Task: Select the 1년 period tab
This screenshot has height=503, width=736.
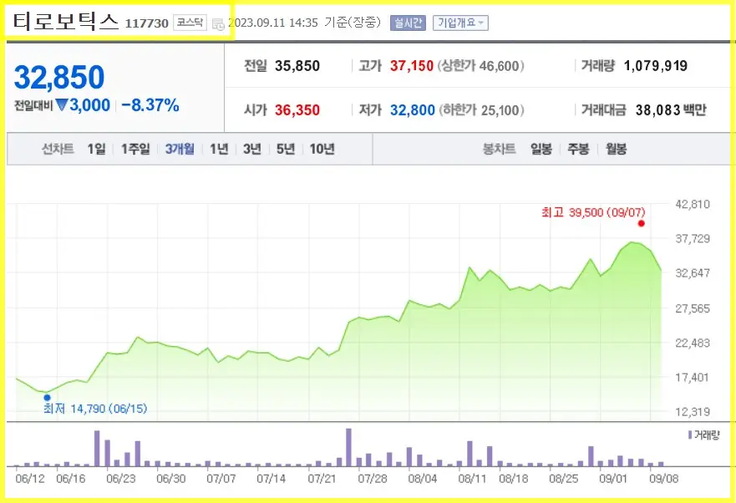Action: (x=219, y=148)
